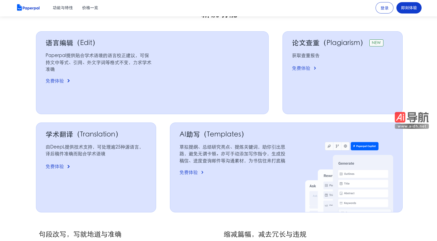The image size is (437, 241).
Task: Click the chevron arrow in the Translation card
Action: pos(68,167)
